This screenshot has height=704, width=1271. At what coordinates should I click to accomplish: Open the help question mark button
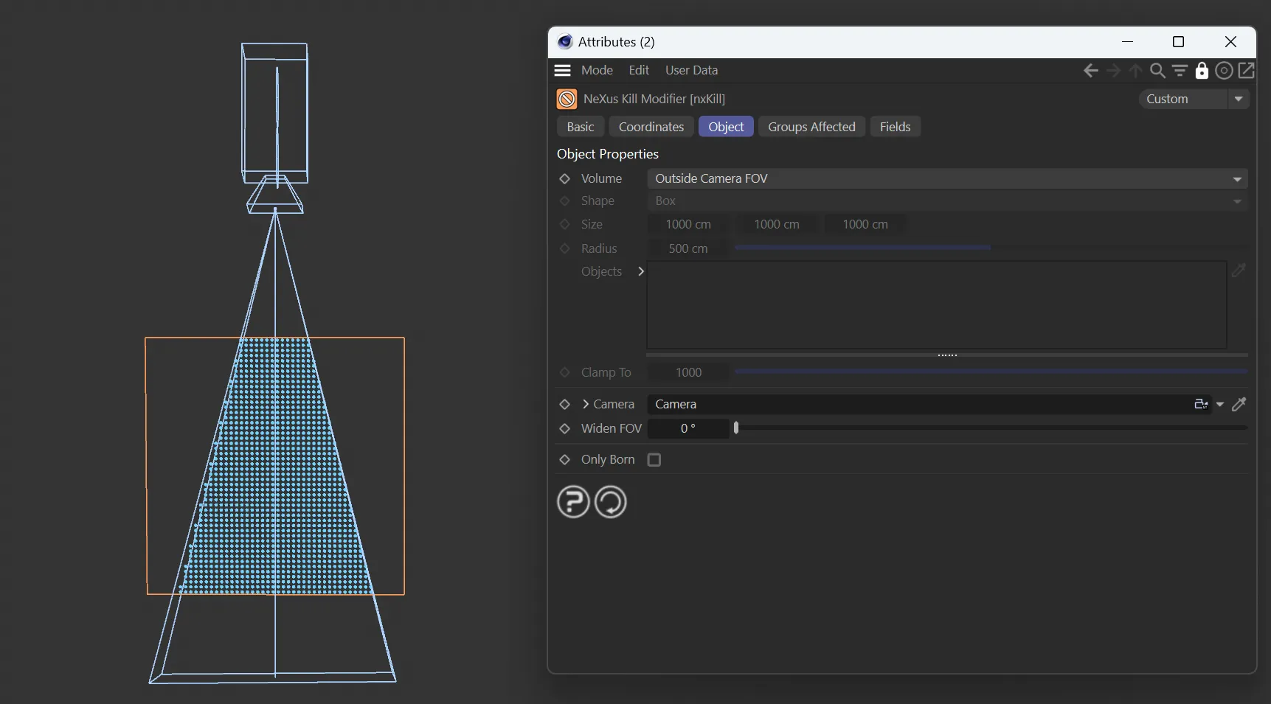pyautogui.click(x=573, y=502)
